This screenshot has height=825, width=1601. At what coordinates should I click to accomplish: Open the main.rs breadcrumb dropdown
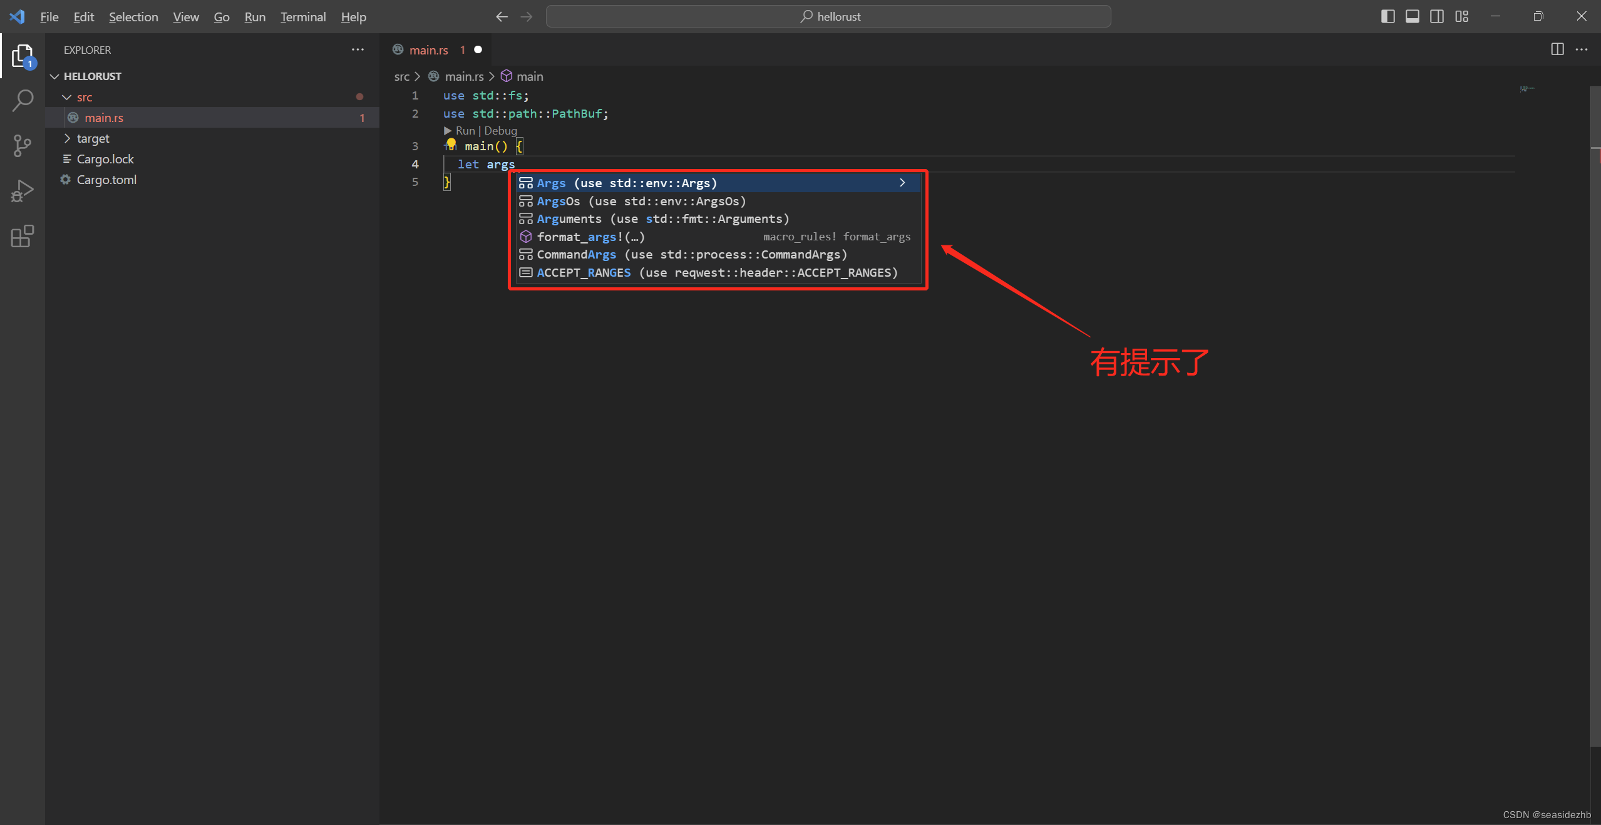point(464,76)
